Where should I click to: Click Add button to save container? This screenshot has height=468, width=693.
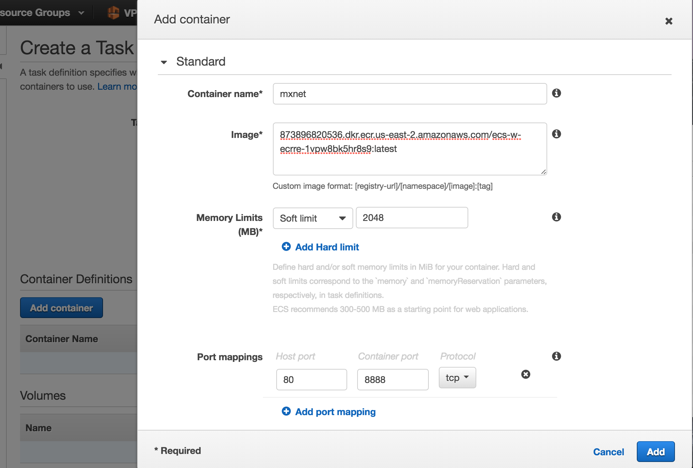(x=655, y=452)
